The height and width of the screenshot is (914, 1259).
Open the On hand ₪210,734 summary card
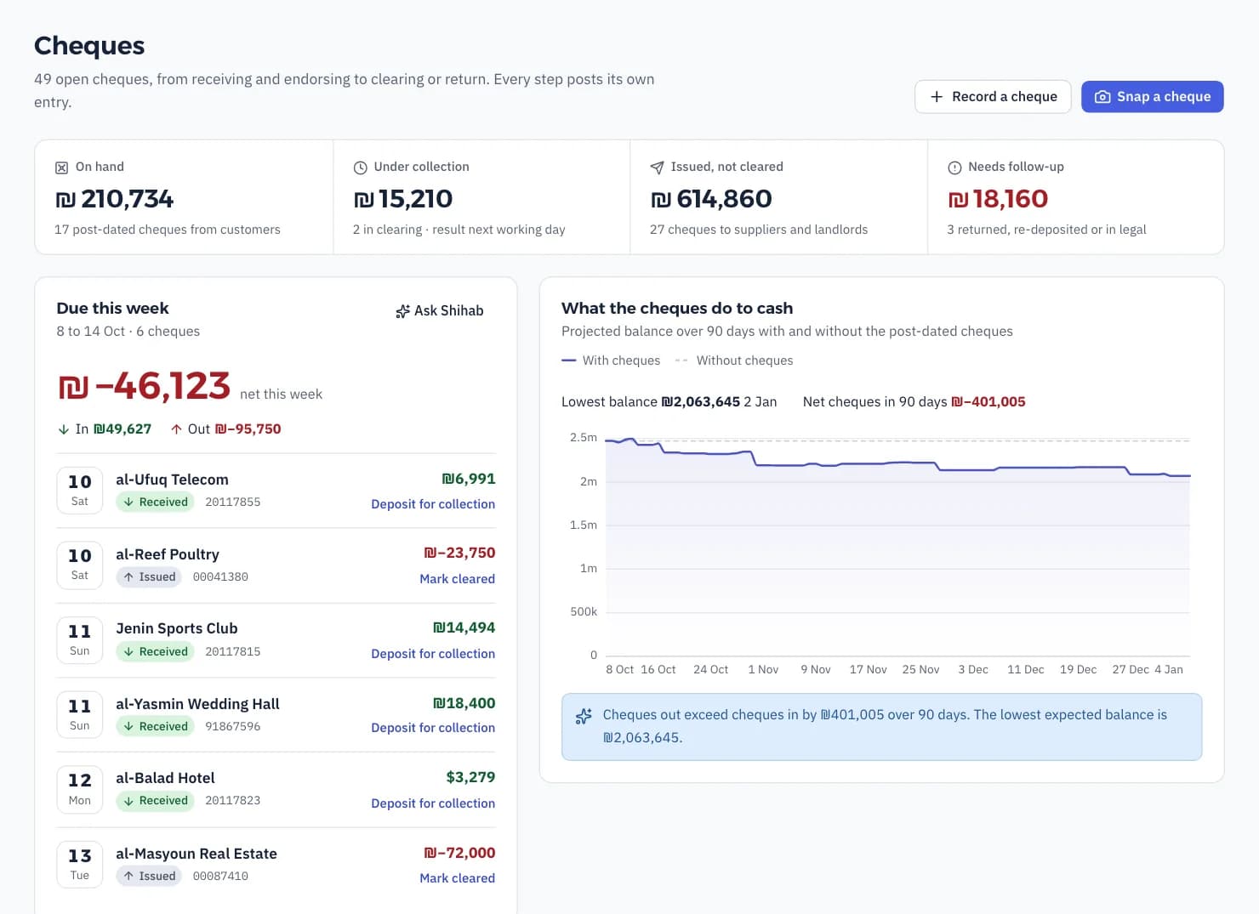click(x=184, y=197)
